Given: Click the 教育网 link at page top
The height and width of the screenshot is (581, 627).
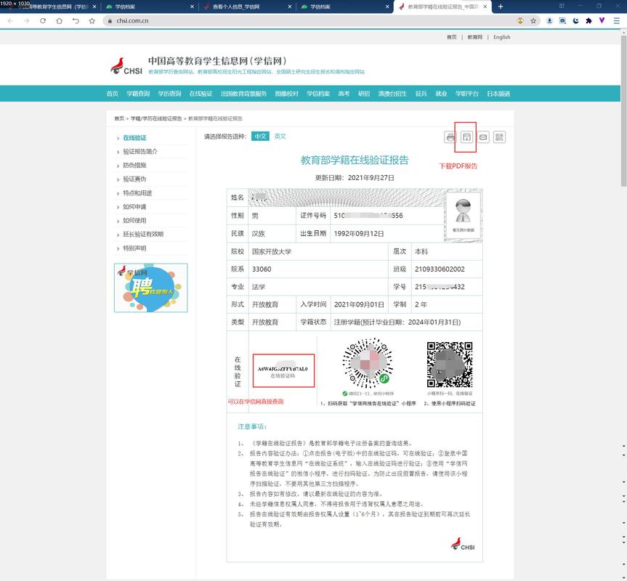Looking at the screenshot, I should coord(475,37).
